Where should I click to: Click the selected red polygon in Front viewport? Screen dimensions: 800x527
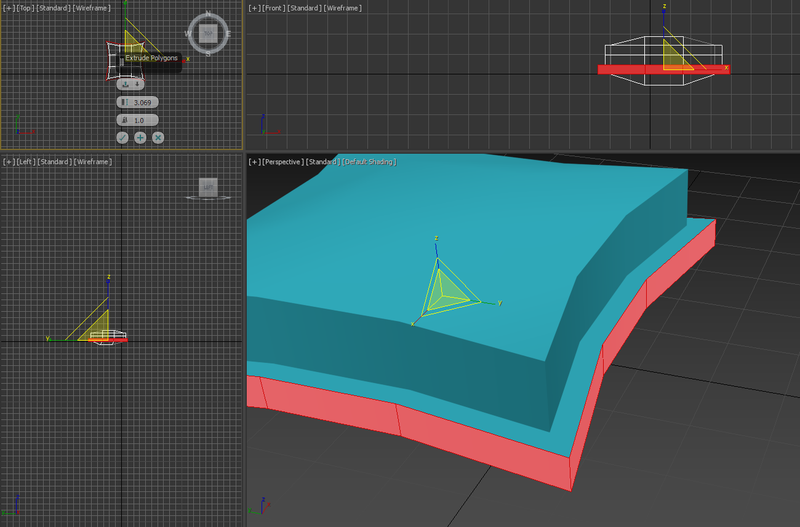(x=663, y=69)
